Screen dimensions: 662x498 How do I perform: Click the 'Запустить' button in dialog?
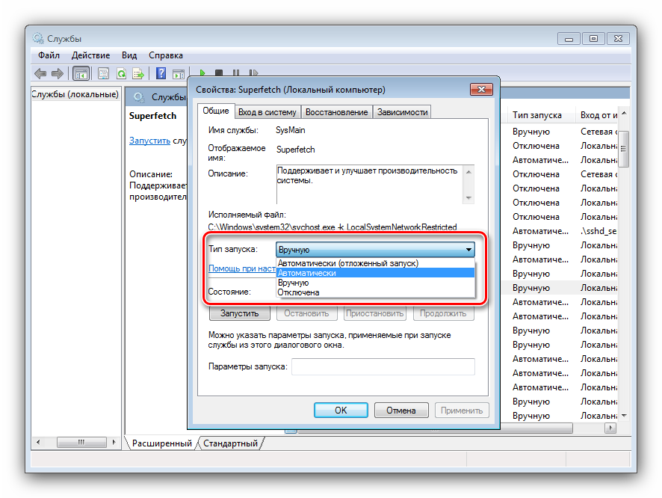[239, 313]
